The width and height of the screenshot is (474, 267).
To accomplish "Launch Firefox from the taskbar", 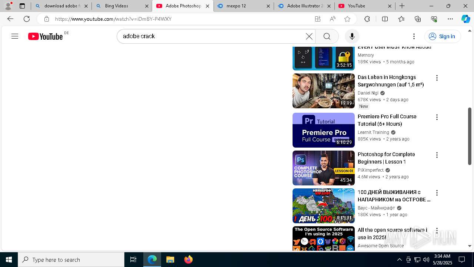I will pyautogui.click(x=188, y=260).
